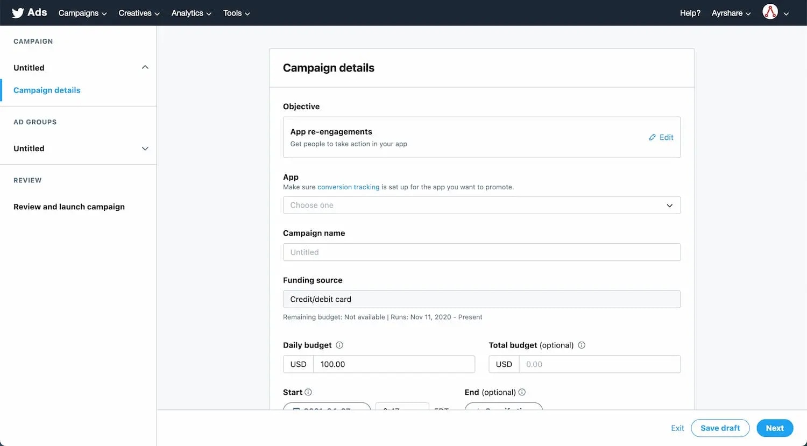Viewport: 807px width, 446px height.
Task: Open the Analytics menu
Action: pos(191,13)
